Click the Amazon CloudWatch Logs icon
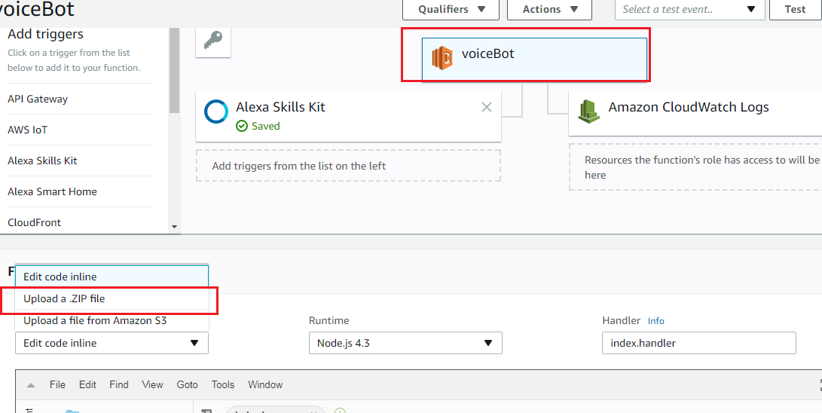The image size is (822, 413). tap(588, 111)
